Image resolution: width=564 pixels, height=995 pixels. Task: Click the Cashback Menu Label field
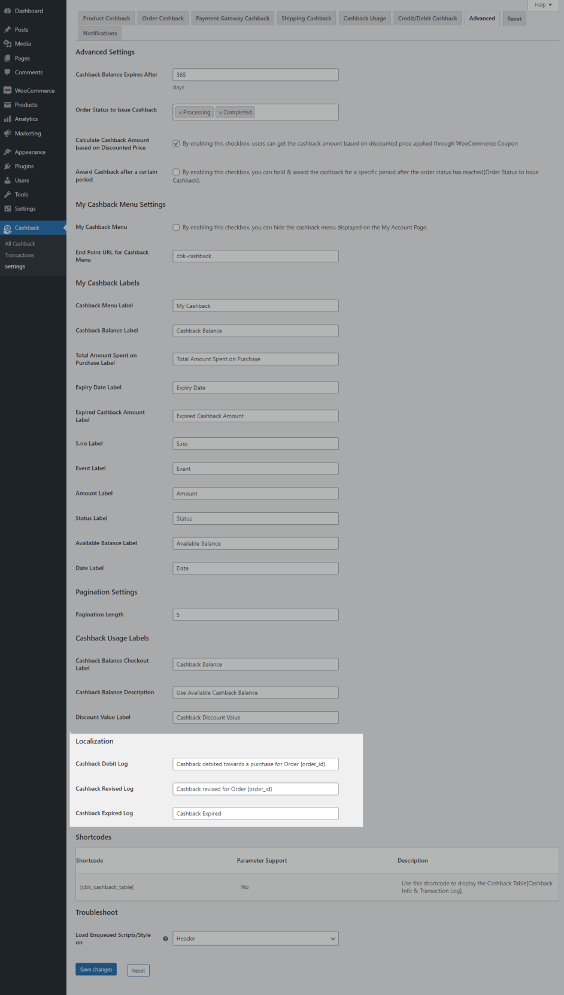256,306
